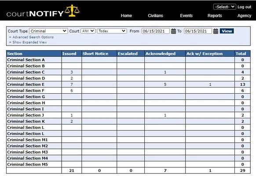Image resolution: width=256 pixels, height=176 pixels.
Task: Select Criminal Section J row label
Action: point(26,115)
